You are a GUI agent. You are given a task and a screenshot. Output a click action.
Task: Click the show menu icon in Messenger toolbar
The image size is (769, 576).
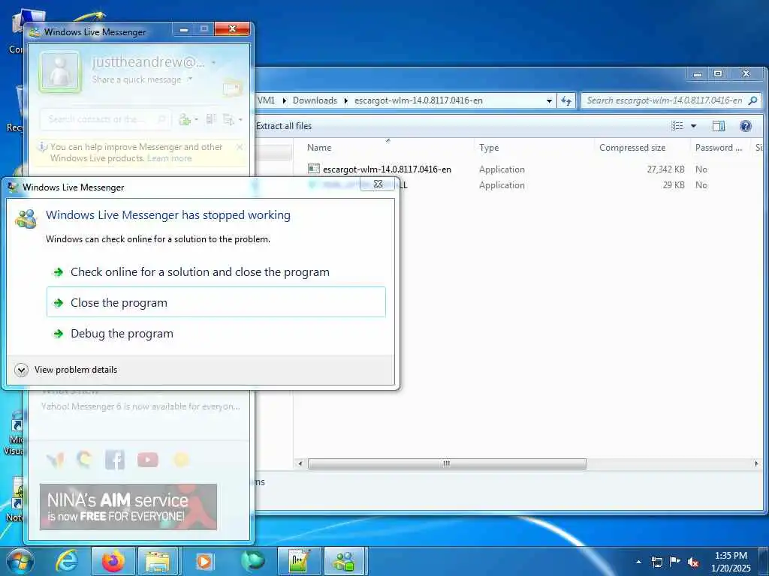[x=229, y=119]
